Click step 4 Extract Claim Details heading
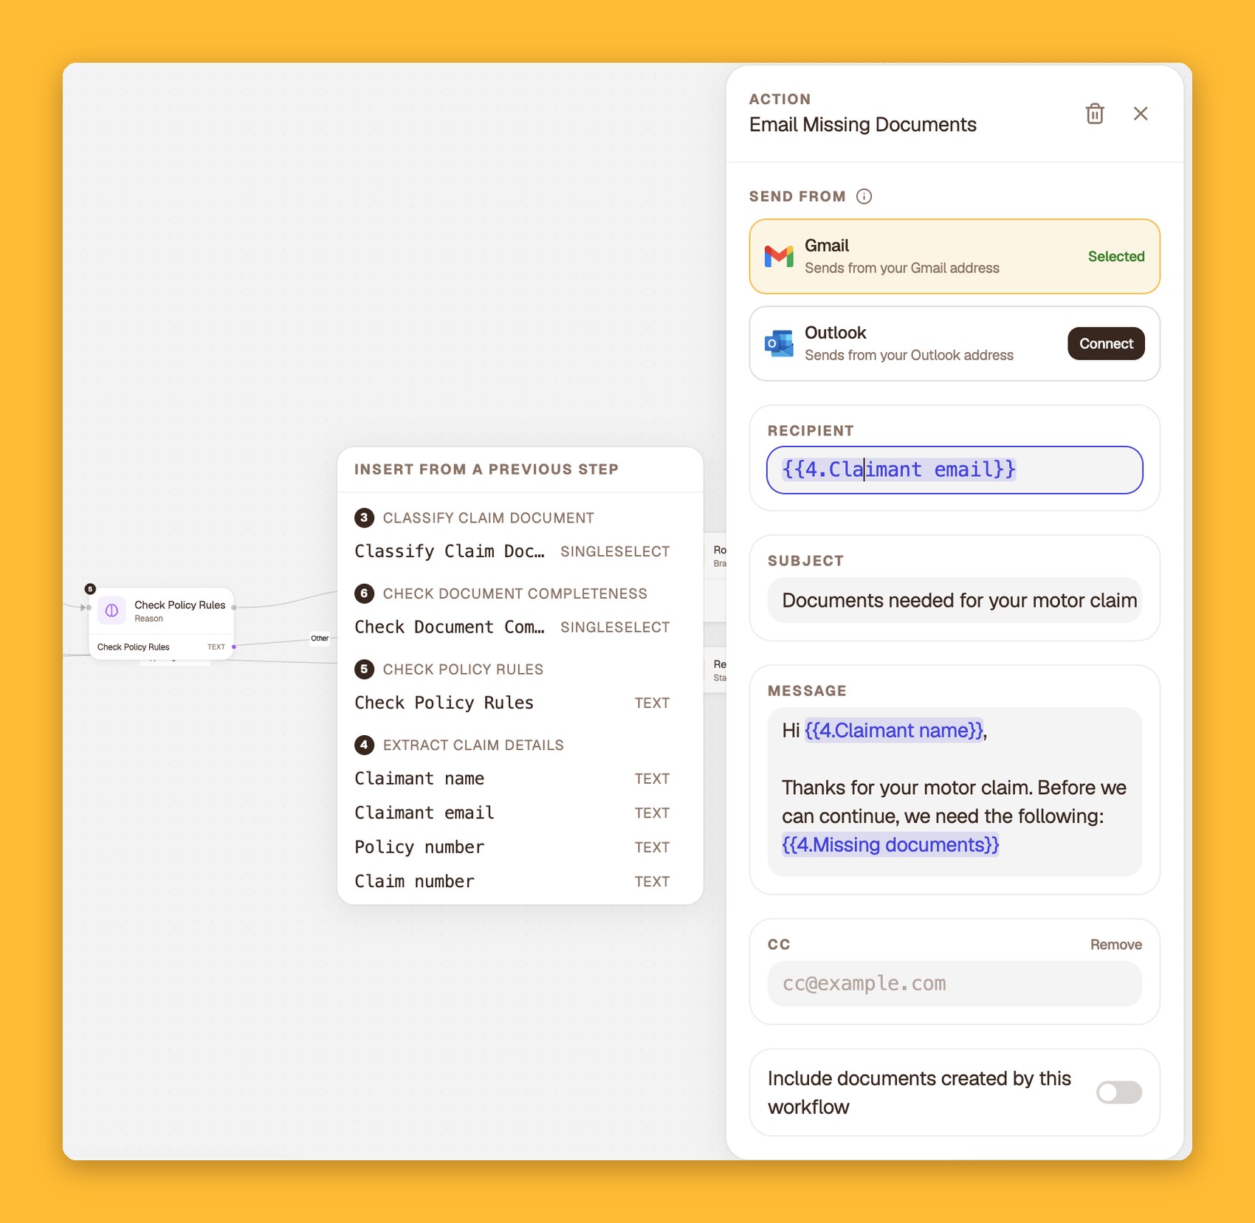The height and width of the screenshot is (1223, 1255). click(459, 745)
